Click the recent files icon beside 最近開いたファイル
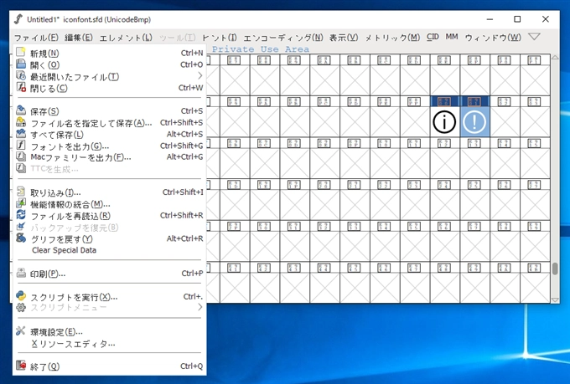 (x=21, y=76)
